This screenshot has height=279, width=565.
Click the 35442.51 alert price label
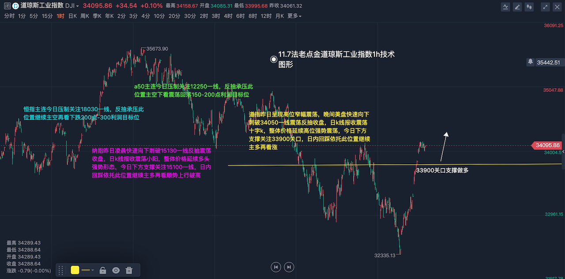(x=548, y=62)
